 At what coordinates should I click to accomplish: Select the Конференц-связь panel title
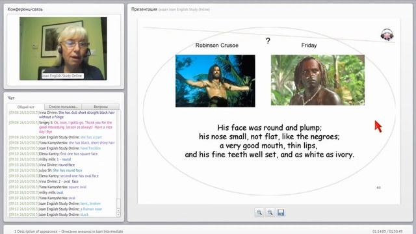[25, 9]
